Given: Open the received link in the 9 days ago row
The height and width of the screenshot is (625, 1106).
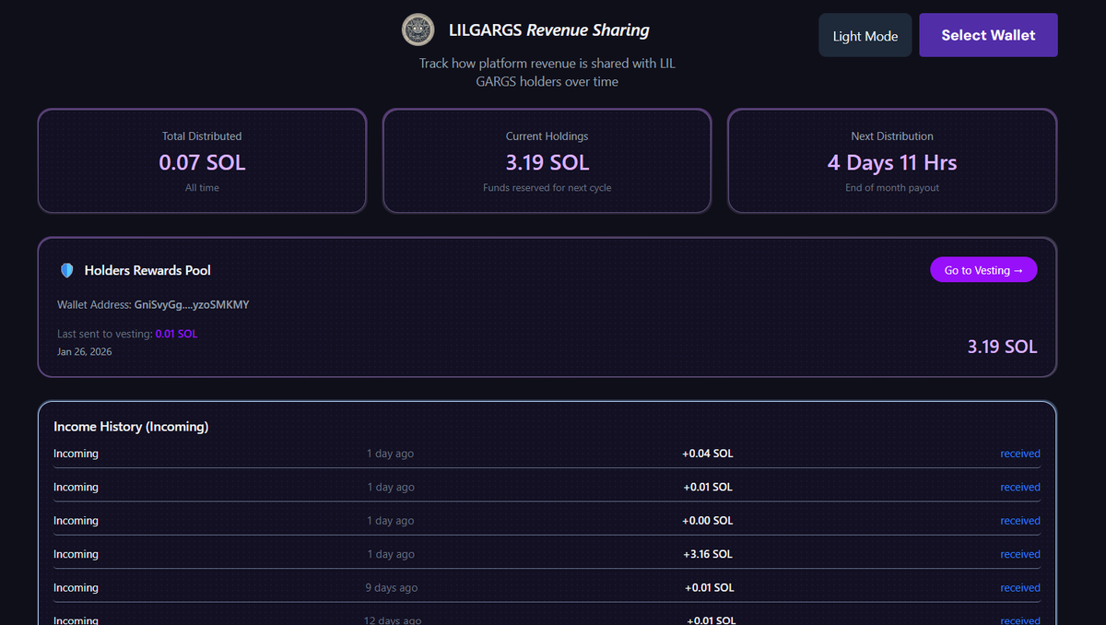Looking at the screenshot, I should click(1020, 587).
